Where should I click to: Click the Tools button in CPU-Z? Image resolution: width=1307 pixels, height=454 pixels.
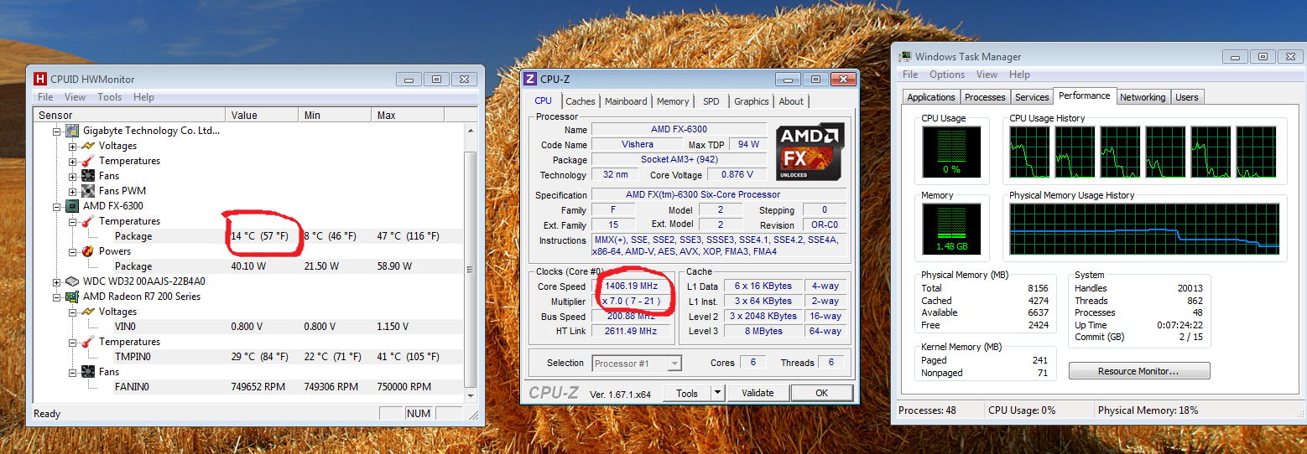point(687,393)
